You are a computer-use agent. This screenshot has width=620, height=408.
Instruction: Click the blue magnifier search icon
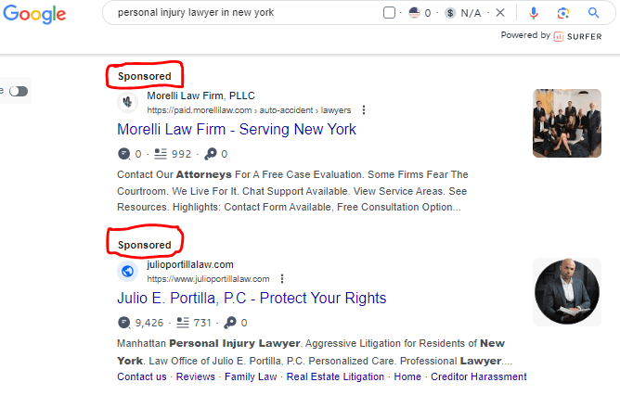tap(594, 13)
